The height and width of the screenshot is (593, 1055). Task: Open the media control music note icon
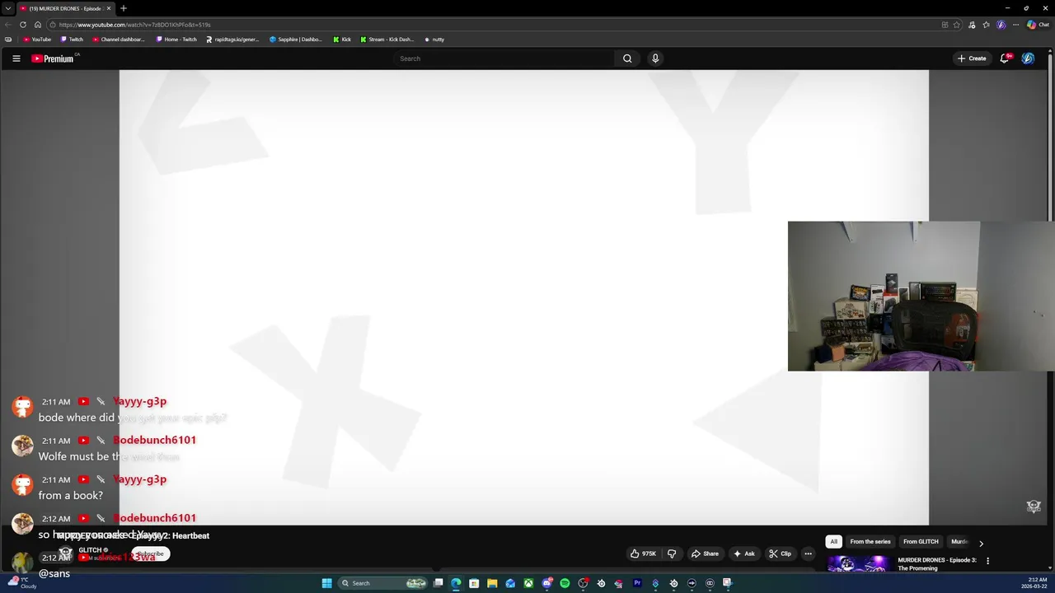point(973,25)
